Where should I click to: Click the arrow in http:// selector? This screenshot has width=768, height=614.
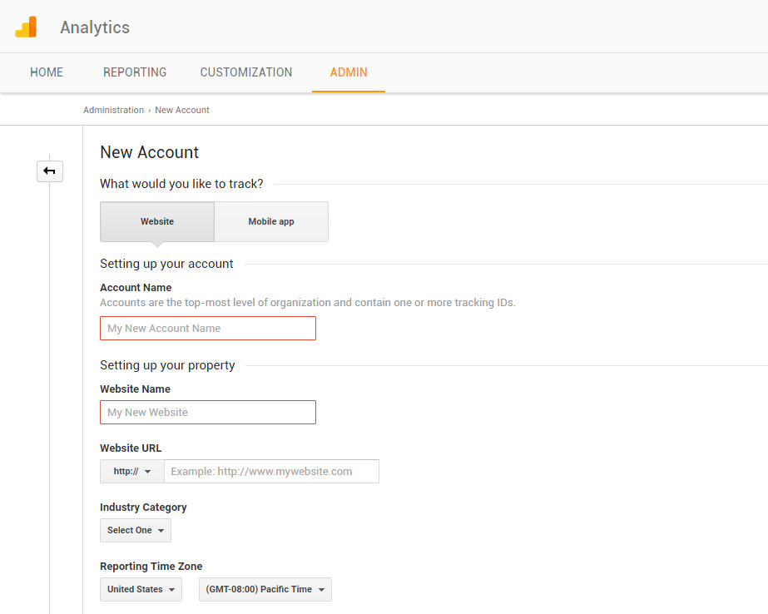point(147,472)
